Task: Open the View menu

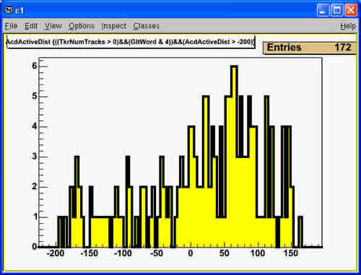Action: (53, 26)
